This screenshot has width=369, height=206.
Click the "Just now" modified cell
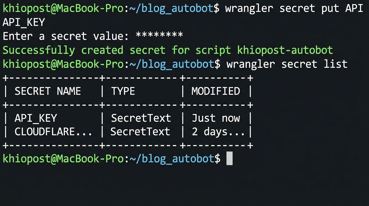point(216,118)
